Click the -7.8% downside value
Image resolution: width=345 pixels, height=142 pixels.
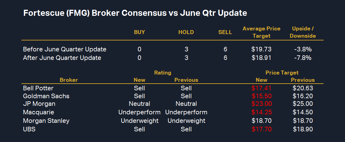coord(303,58)
